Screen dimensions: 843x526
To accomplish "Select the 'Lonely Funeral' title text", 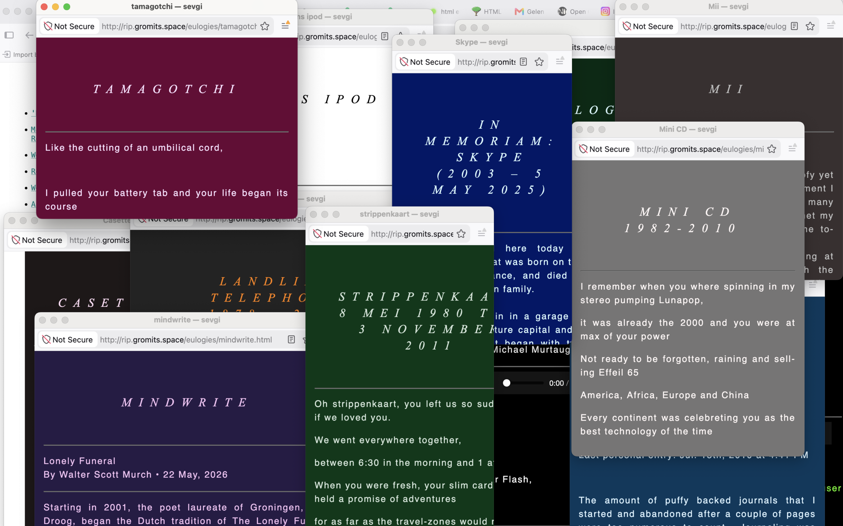I will (x=79, y=461).
